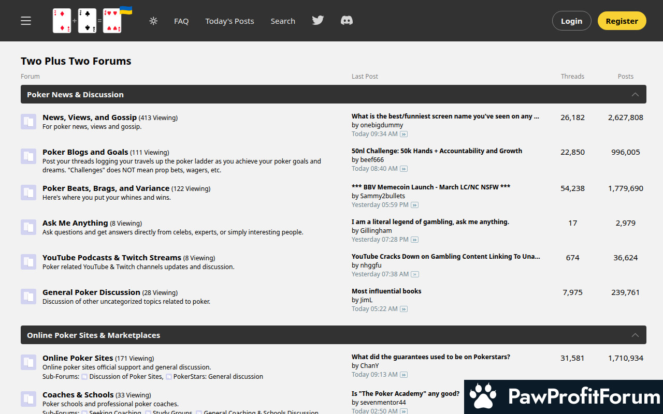Click the Threads column header

click(x=572, y=76)
